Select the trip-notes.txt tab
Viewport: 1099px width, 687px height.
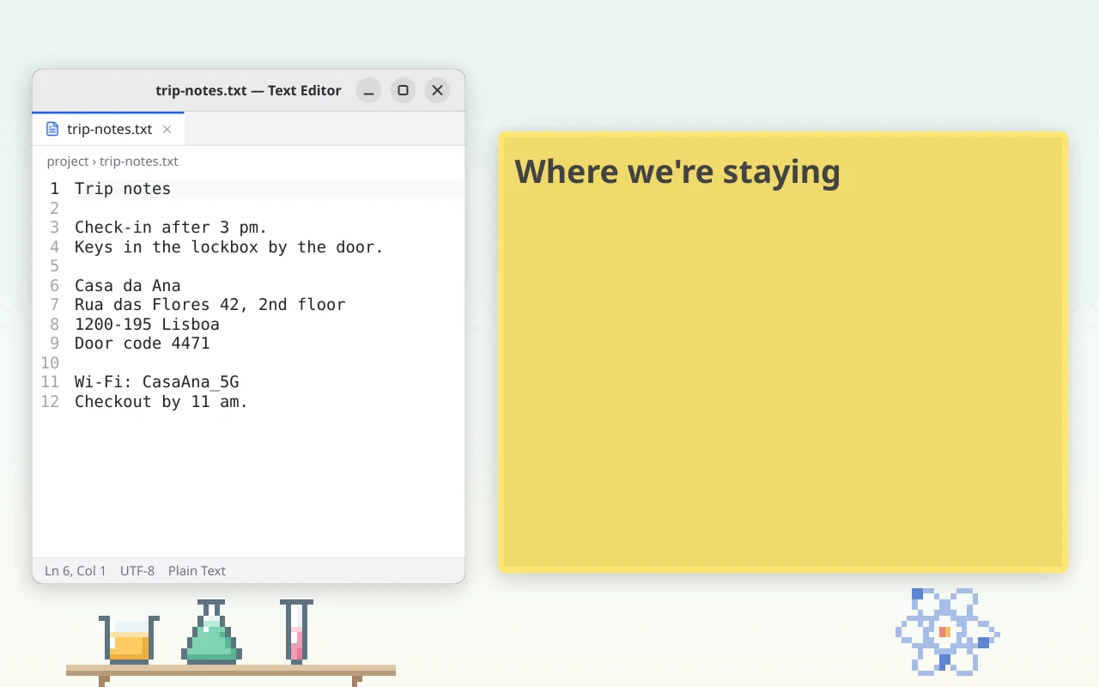point(108,129)
